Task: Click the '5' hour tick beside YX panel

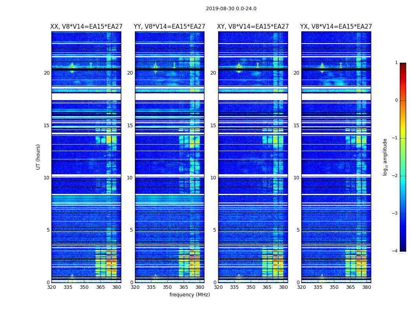Action: [x=298, y=230]
